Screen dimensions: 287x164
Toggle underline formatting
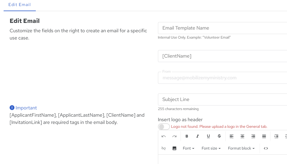[208, 136]
